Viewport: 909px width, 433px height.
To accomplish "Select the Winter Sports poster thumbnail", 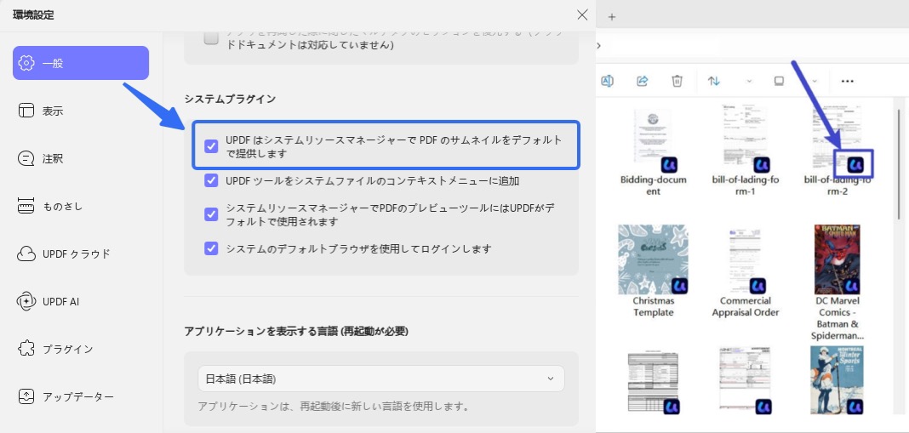I will [838, 380].
